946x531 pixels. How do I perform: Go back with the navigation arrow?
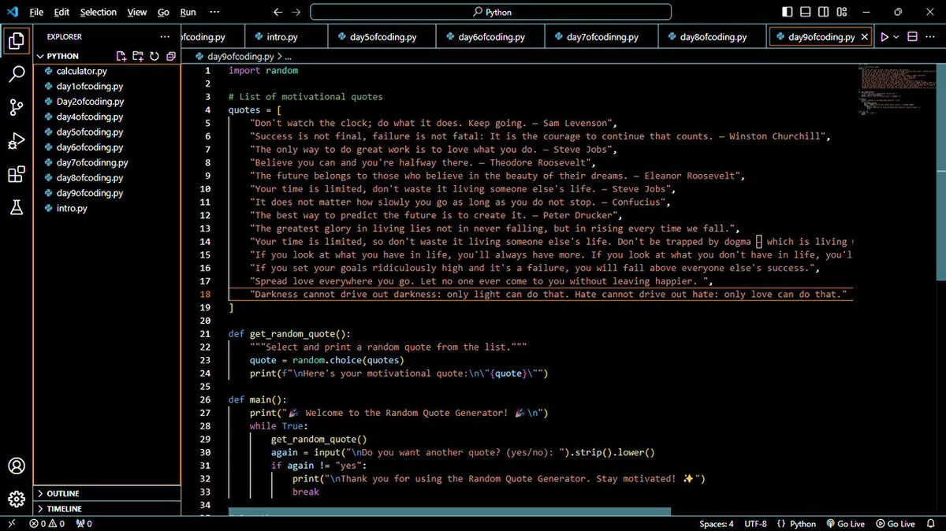(277, 12)
